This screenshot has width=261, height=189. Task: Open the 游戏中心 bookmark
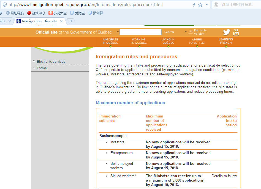(x=36, y=13)
